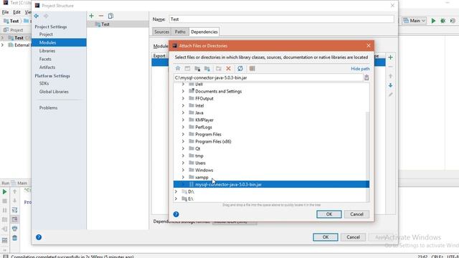Open Edit menu

(16, 12)
